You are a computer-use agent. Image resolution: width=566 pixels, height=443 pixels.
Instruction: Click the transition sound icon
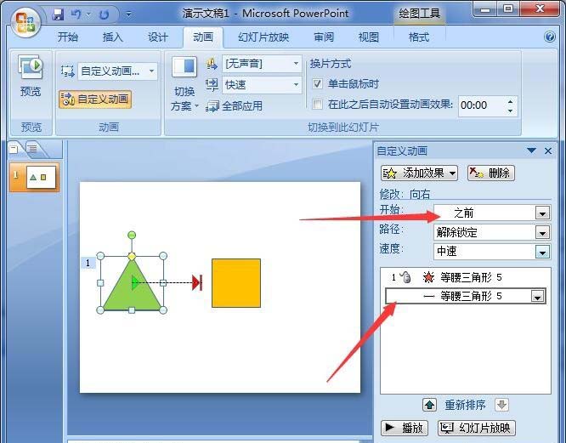(x=212, y=65)
